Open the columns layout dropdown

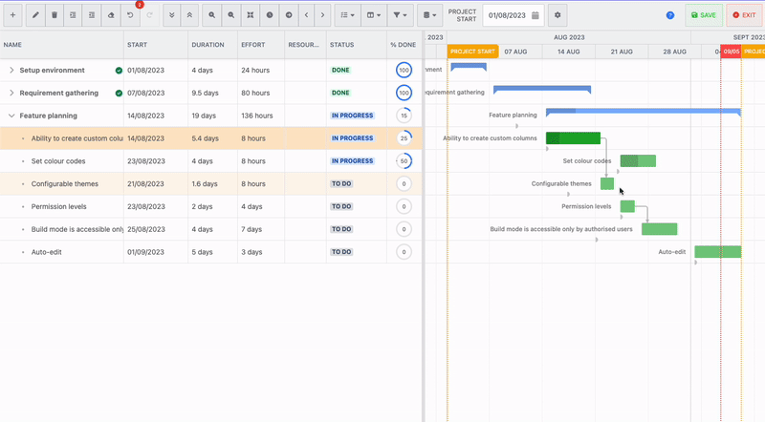(374, 15)
